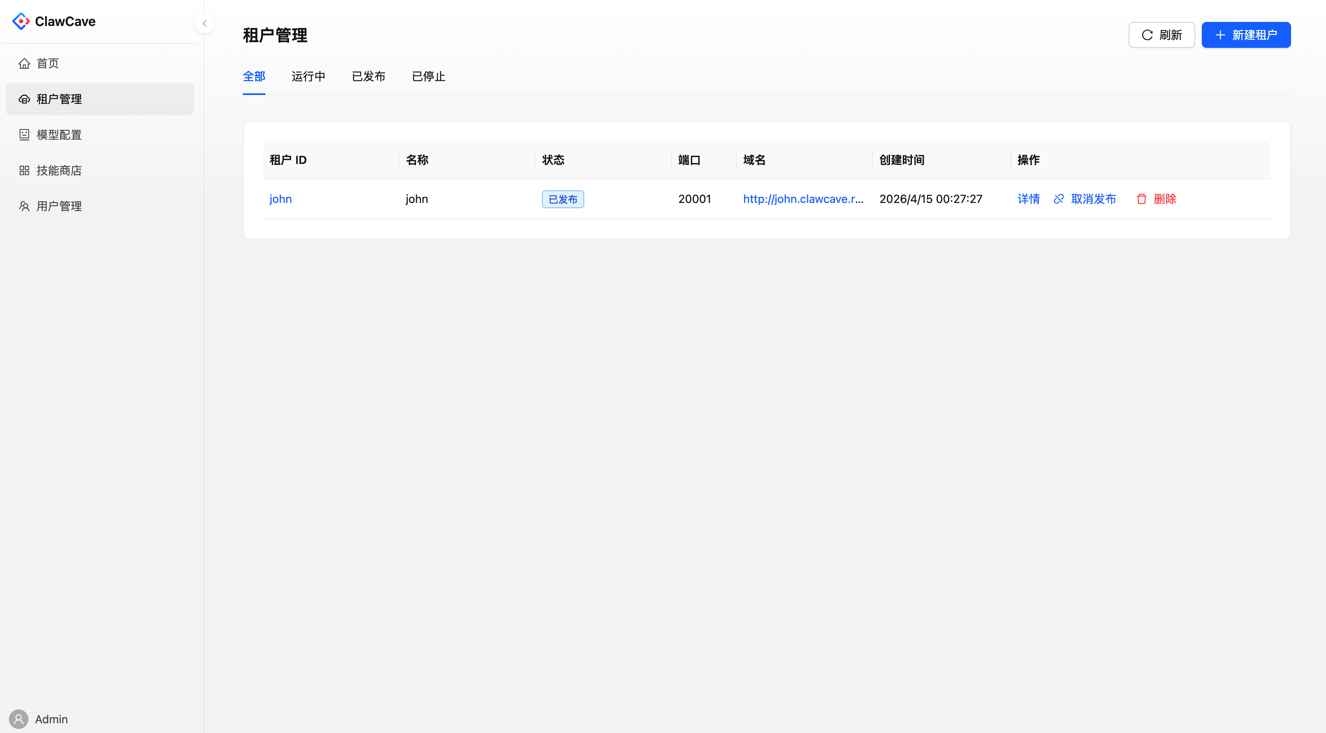Open tenant details via 详情 link
Image resolution: width=1326 pixels, height=733 pixels.
pyautogui.click(x=1028, y=199)
